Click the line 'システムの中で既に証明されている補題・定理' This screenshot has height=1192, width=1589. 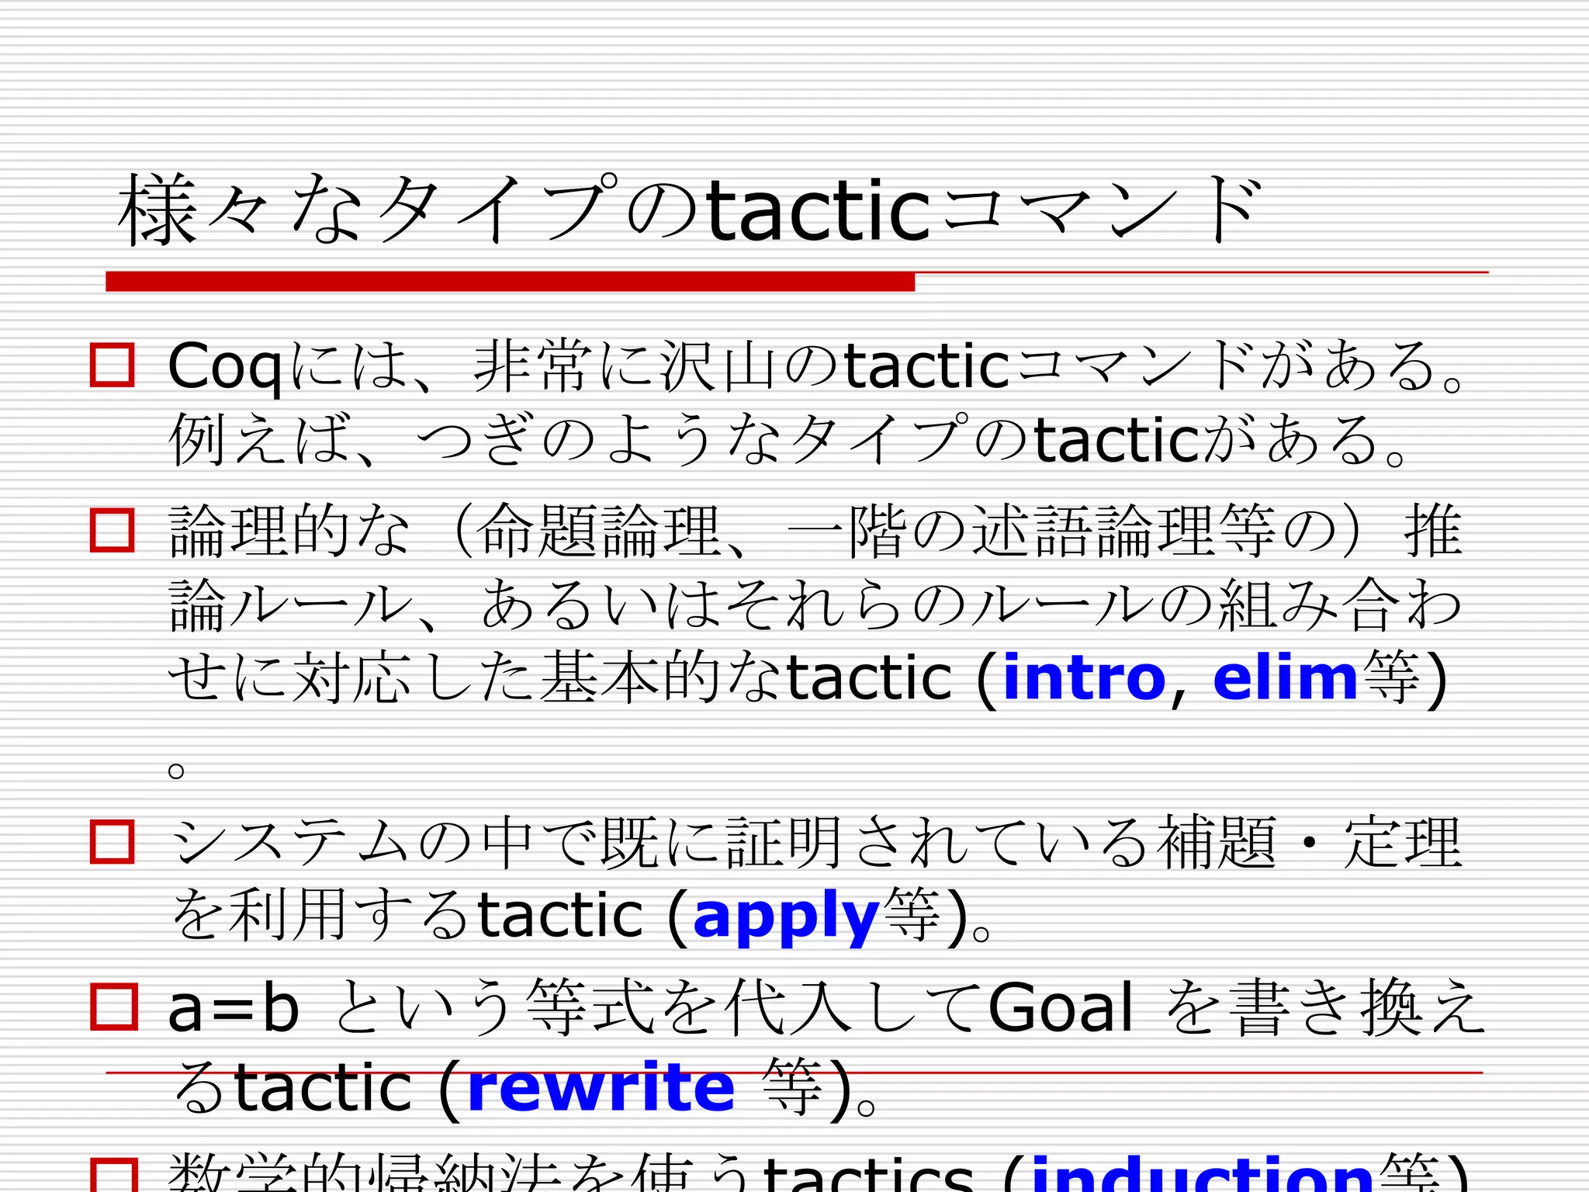[816, 843]
